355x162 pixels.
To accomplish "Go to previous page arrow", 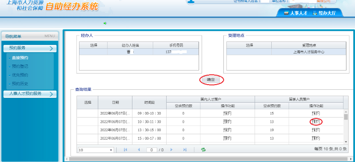I will tap(139, 150).
